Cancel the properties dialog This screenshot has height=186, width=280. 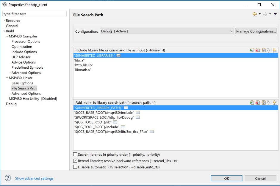(260, 178)
